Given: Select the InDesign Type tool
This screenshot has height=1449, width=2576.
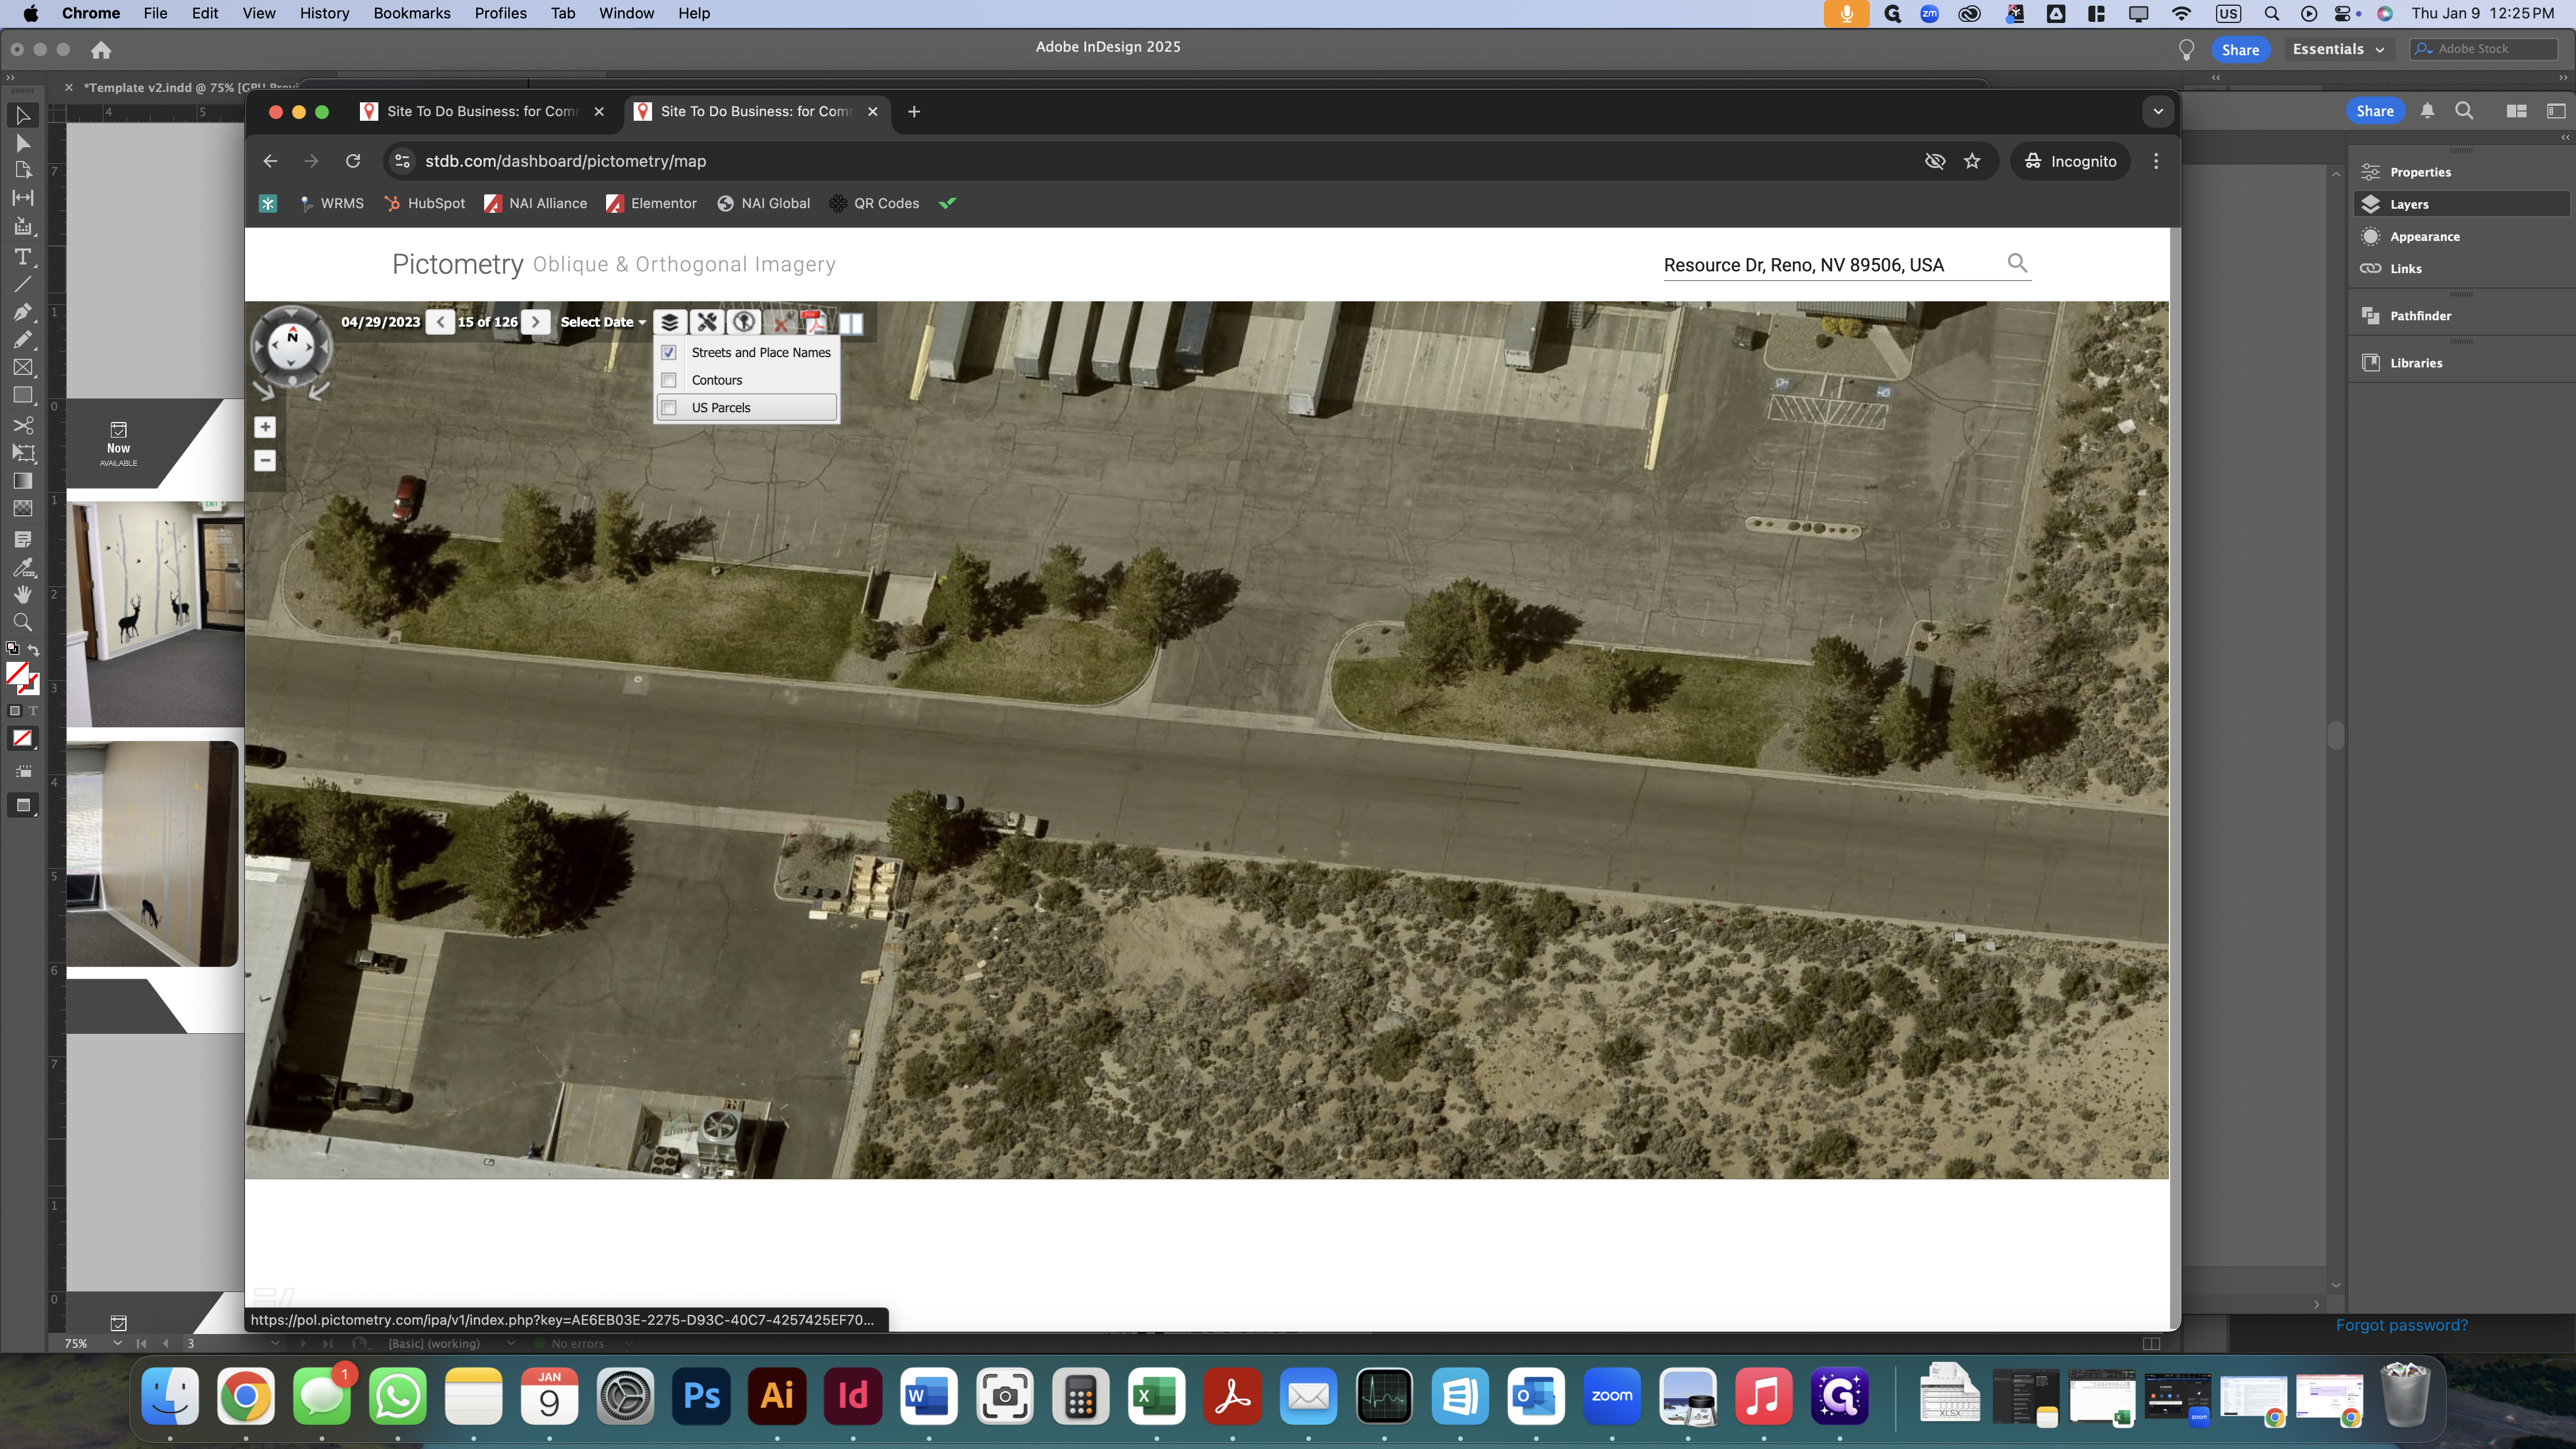Looking at the screenshot, I should 22,257.
